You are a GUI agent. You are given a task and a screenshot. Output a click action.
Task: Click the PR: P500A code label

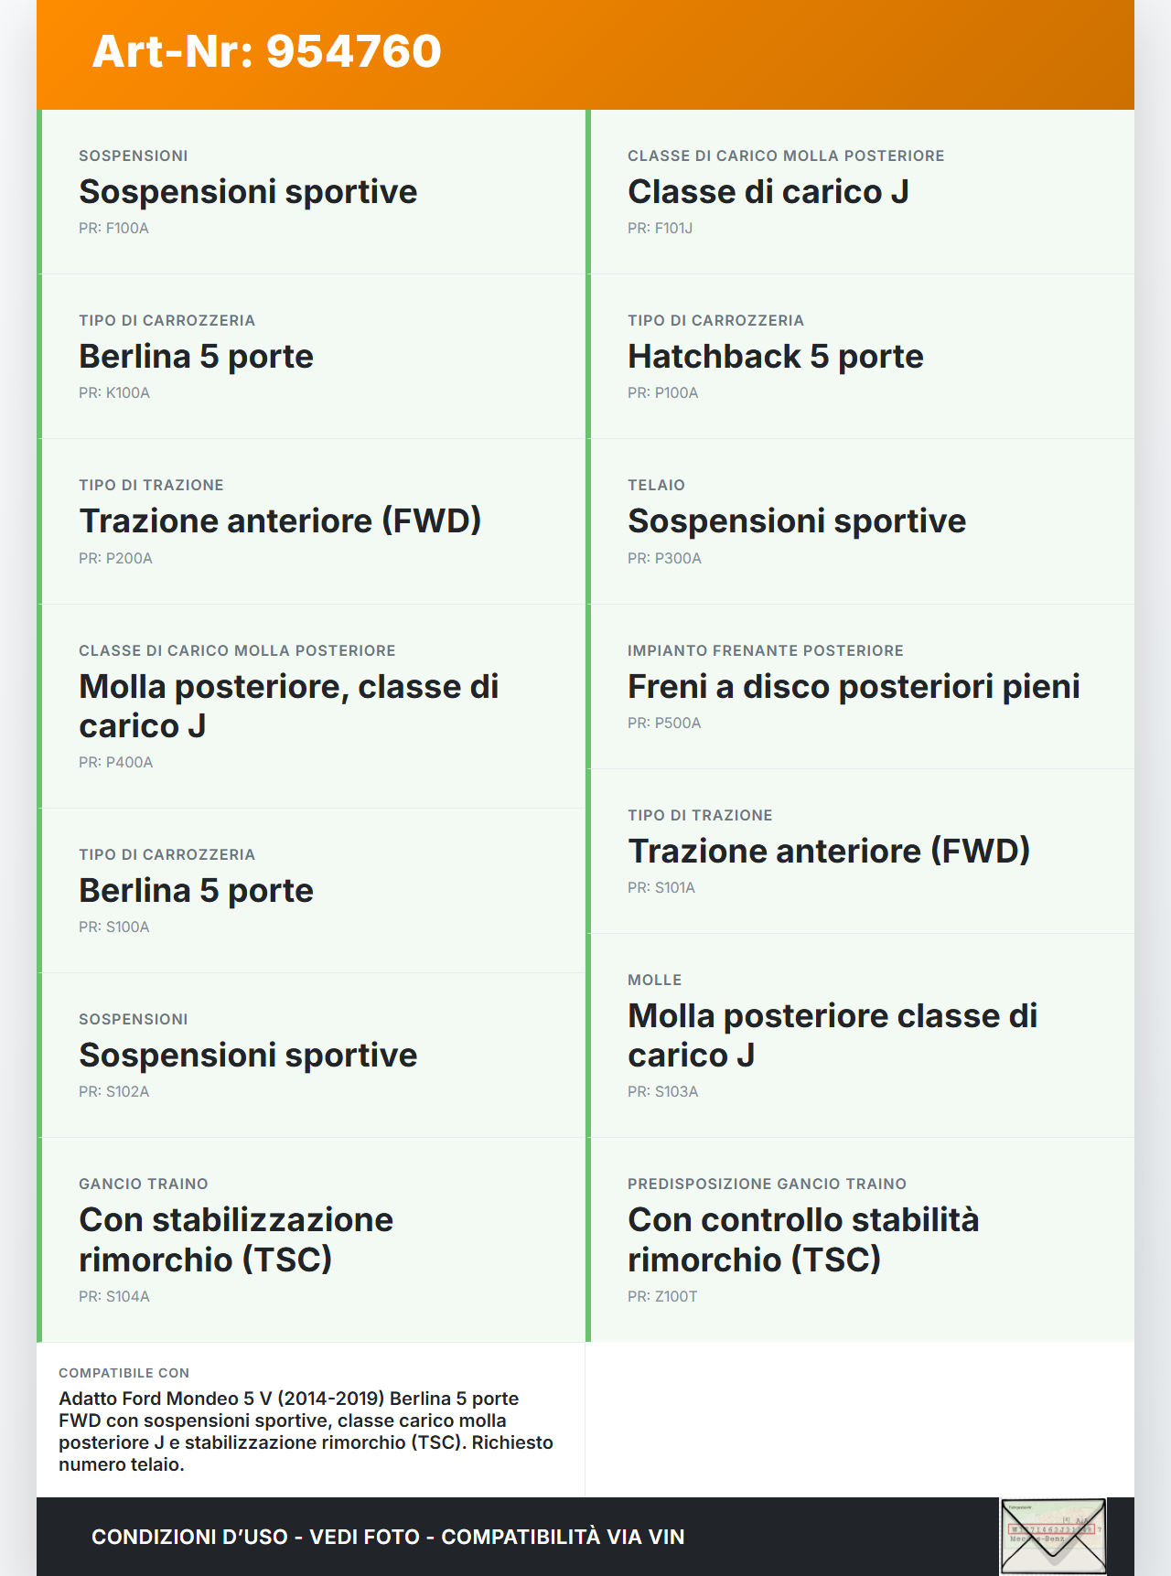point(664,723)
